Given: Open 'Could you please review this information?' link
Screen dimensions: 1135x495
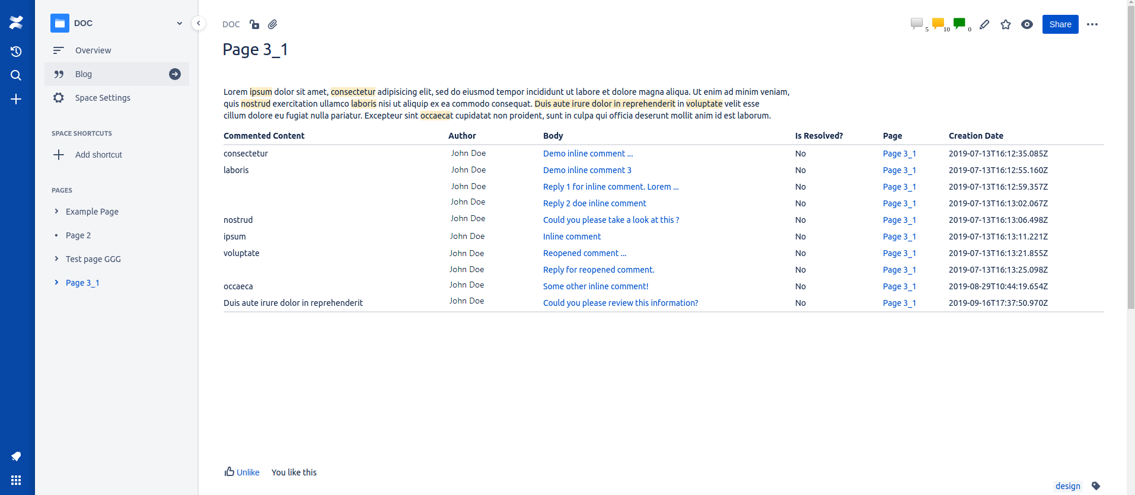Looking at the screenshot, I should coord(620,303).
